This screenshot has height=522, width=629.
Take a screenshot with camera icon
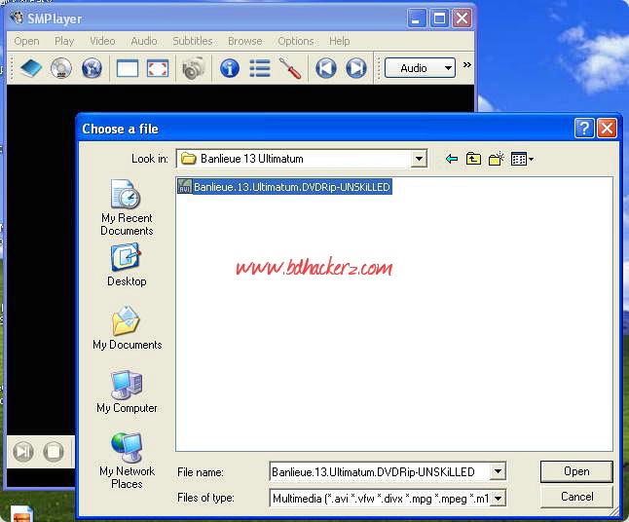click(194, 68)
